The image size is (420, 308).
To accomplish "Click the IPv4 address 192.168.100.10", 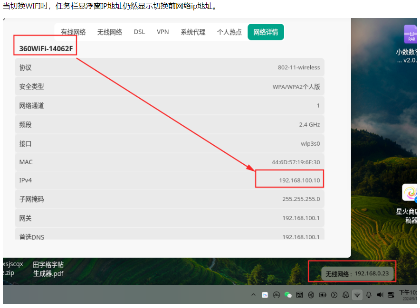I will pyautogui.click(x=299, y=180).
